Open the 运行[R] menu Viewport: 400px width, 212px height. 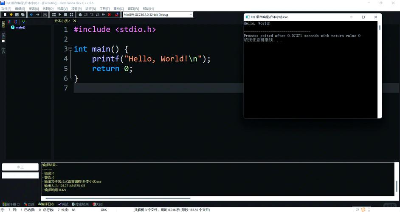90,8
